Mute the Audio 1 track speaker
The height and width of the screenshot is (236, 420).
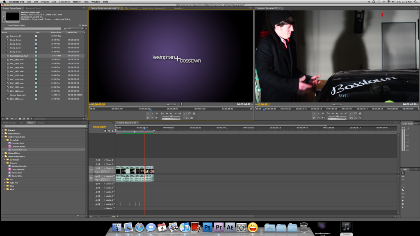click(96, 177)
